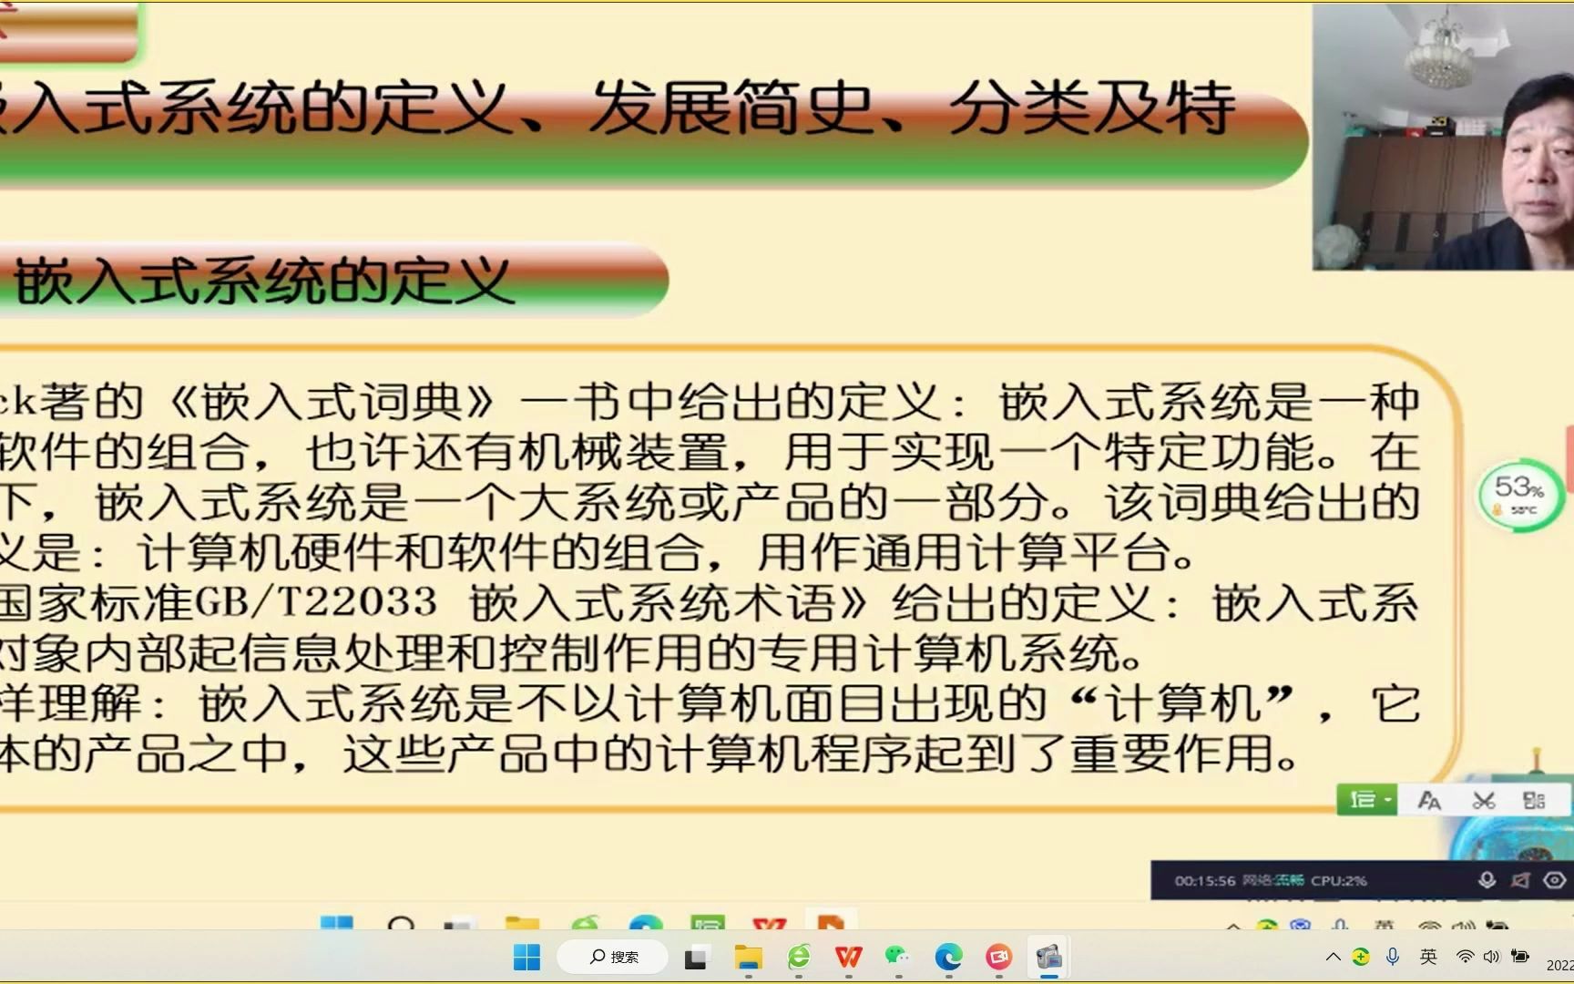Switch input language via 英 indicator

tap(1428, 957)
